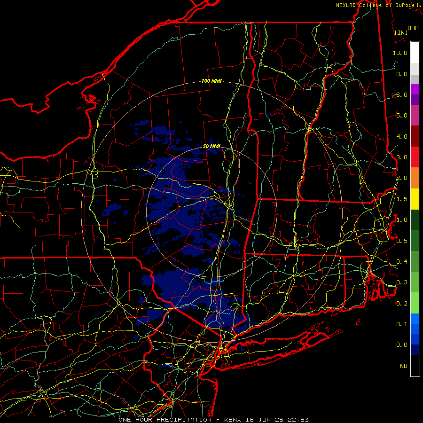
Task: Click the 100 NMI range ring label
Action: [211, 81]
